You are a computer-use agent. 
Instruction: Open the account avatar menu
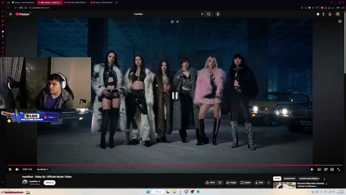[x=338, y=14]
